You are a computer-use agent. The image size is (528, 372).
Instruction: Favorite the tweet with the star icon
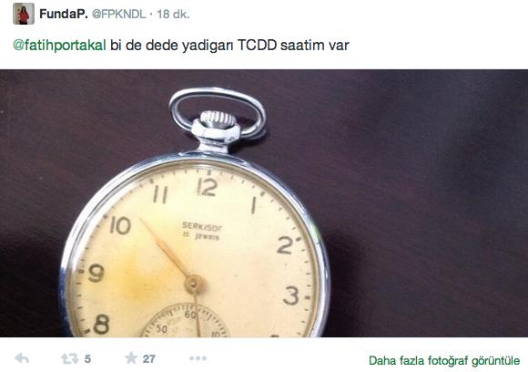pos(131,357)
